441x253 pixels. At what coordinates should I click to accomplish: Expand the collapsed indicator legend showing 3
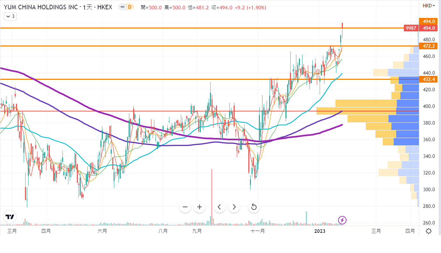(x=10, y=16)
